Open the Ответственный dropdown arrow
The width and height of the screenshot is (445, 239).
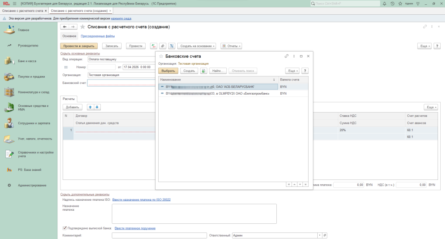320,235
